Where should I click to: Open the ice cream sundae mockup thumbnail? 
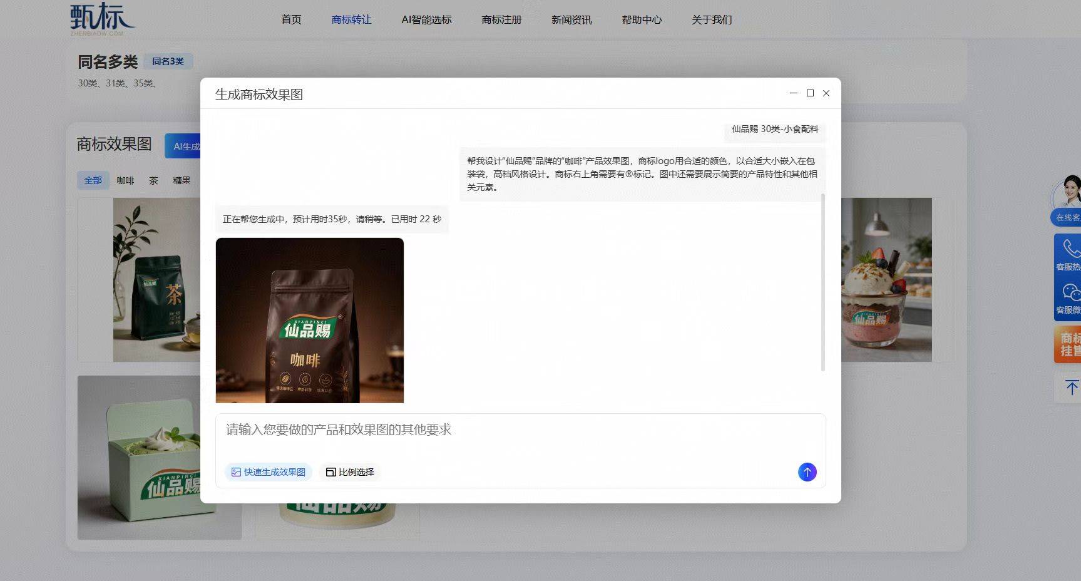coord(886,280)
